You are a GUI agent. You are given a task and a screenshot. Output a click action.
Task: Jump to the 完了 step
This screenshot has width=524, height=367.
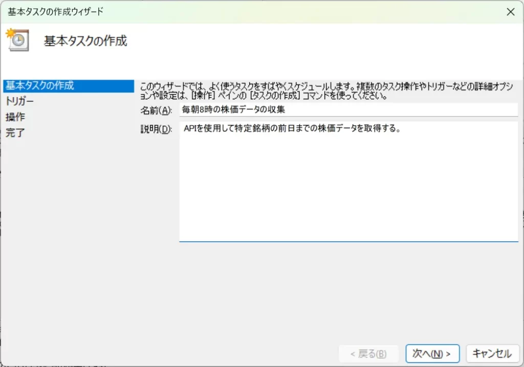(15, 133)
